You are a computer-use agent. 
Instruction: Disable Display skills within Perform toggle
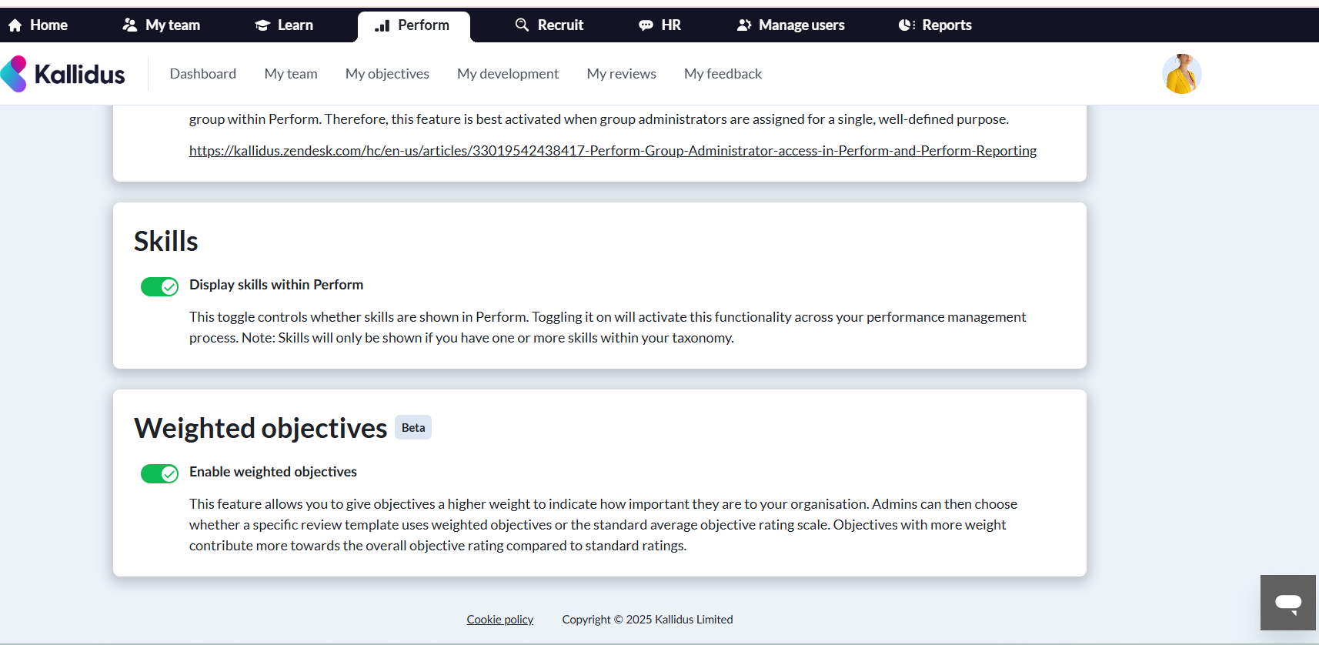[159, 287]
